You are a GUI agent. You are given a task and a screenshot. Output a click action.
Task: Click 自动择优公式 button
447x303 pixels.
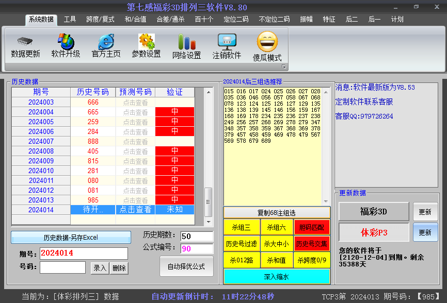186,266
